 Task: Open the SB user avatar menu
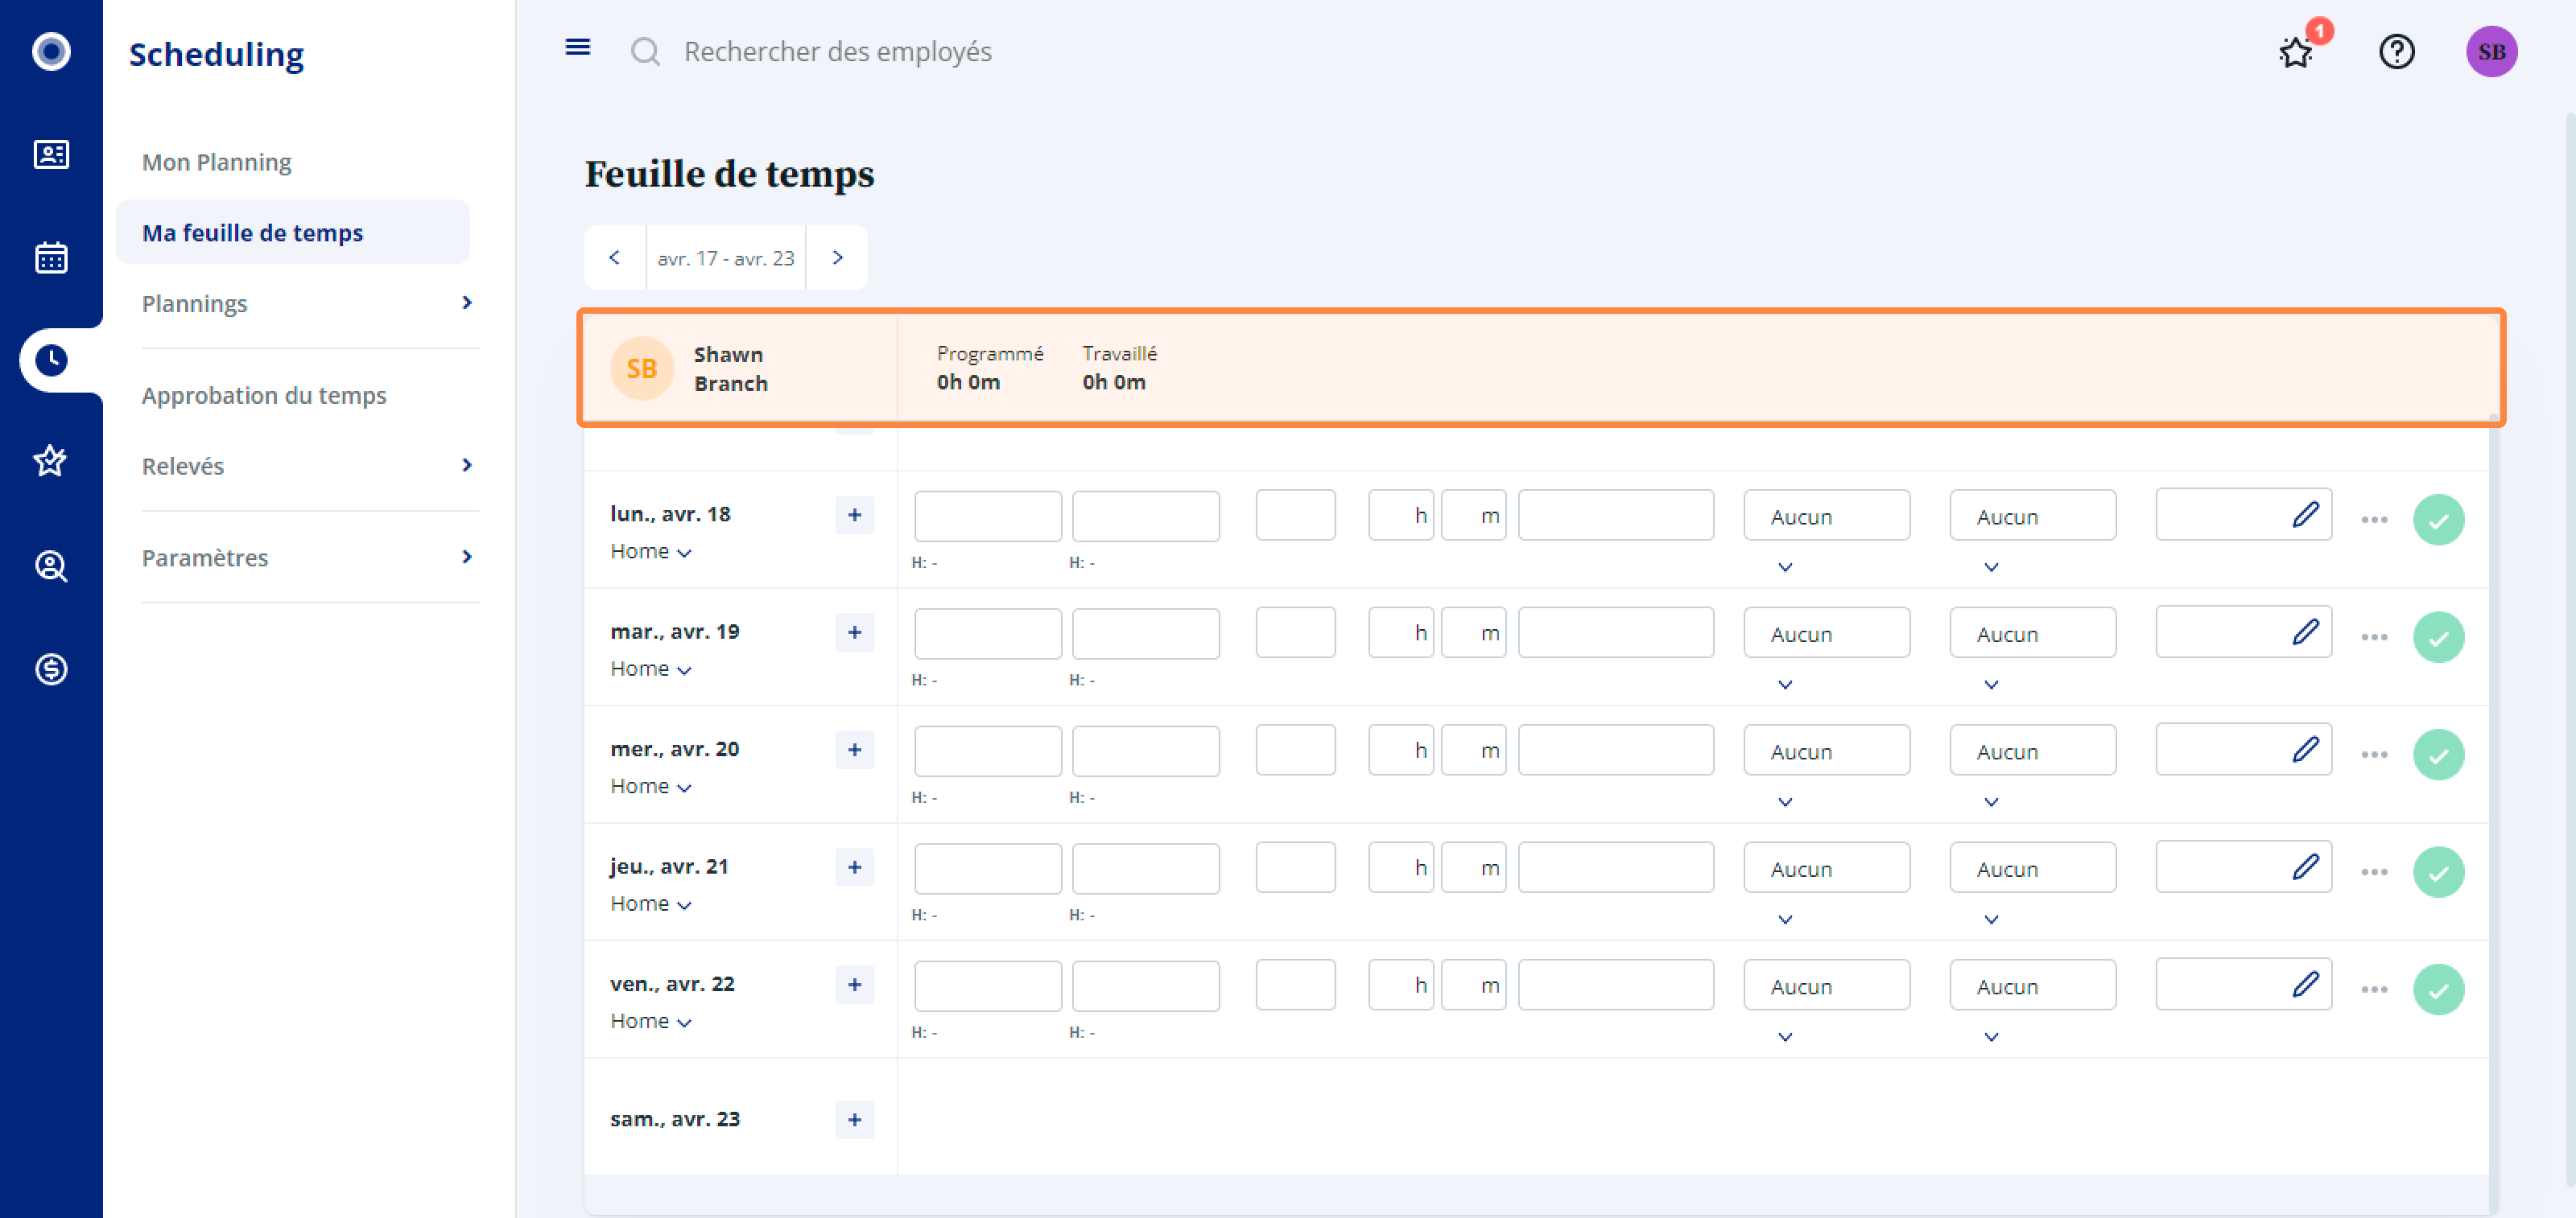(x=2491, y=51)
